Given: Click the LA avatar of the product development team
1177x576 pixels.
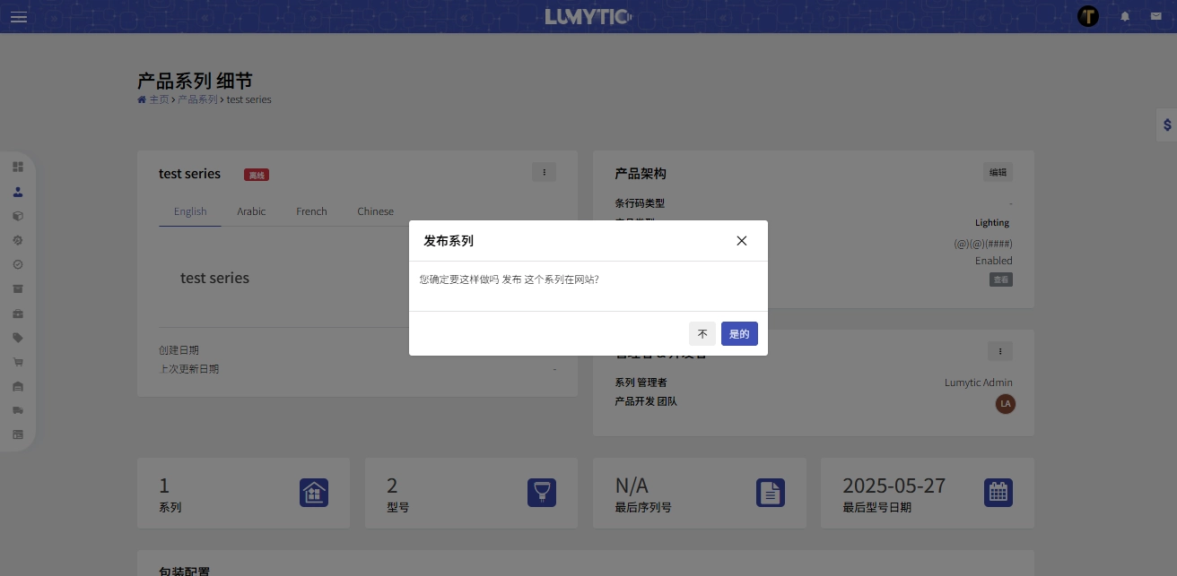Looking at the screenshot, I should coord(1006,404).
